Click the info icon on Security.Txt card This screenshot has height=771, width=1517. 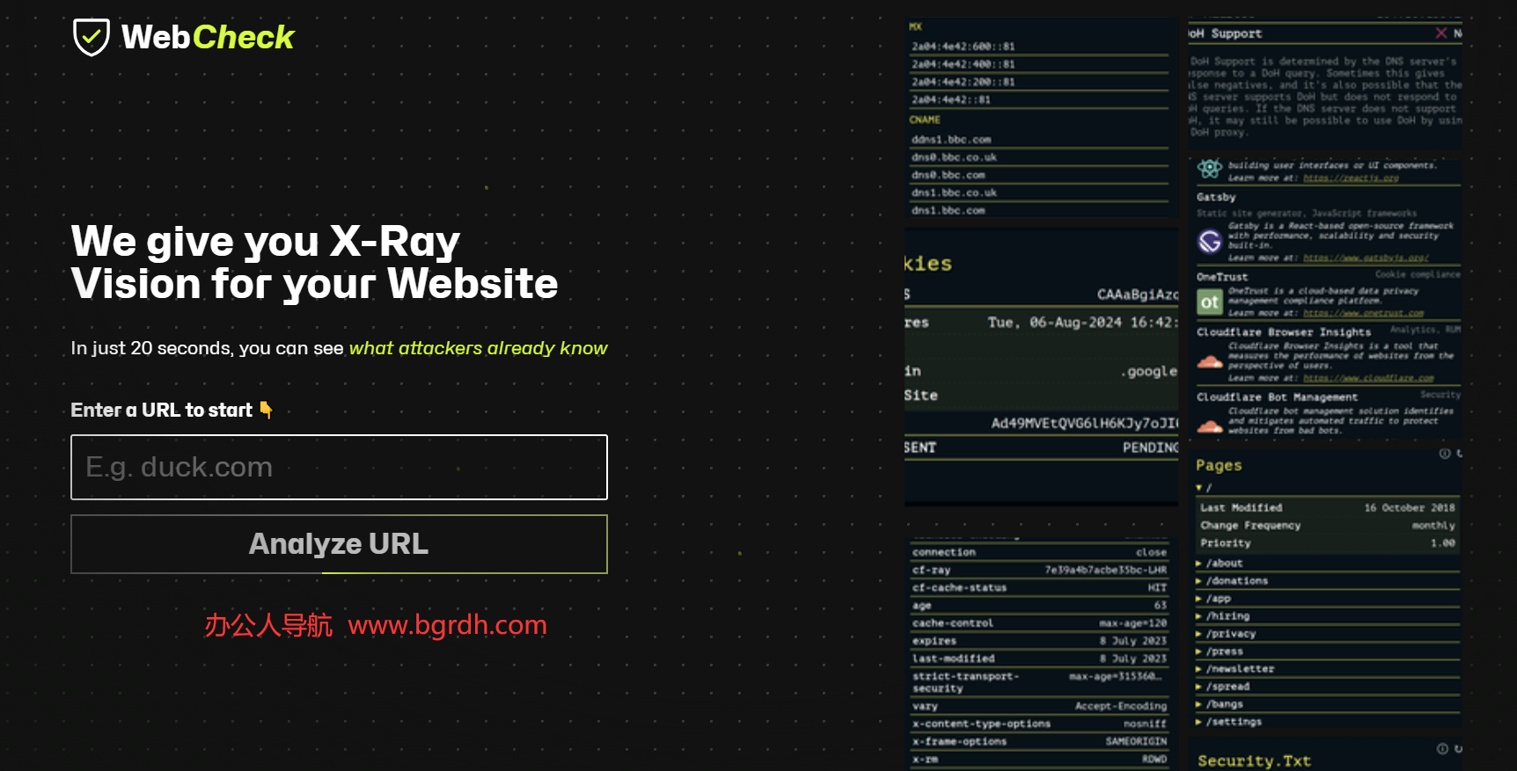coord(1442,749)
